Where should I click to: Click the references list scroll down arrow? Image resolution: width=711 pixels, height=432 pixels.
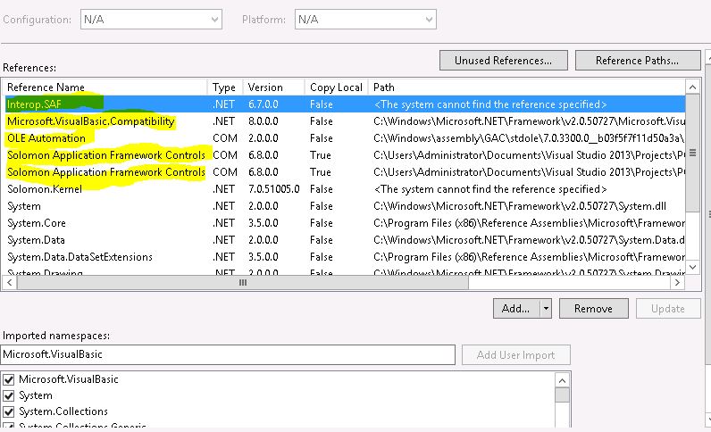693,267
